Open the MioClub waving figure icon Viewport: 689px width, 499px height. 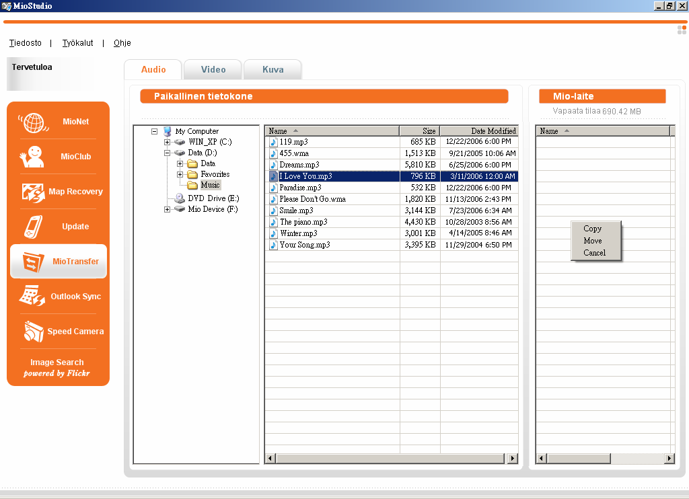(32, 157)
